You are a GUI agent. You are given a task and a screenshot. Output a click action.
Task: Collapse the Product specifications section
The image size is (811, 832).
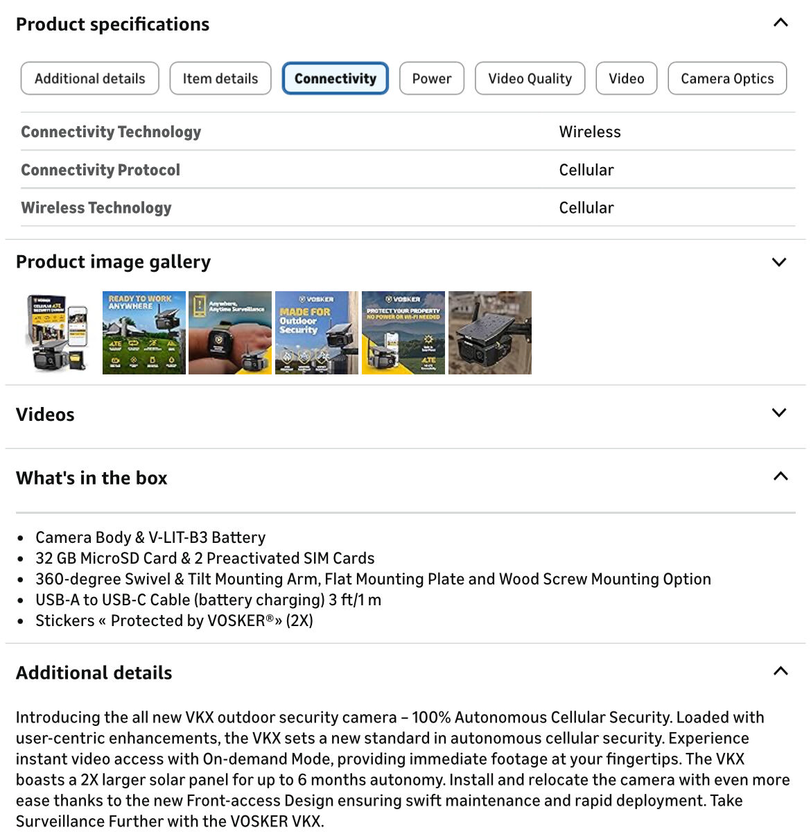pyautogui.click(x=780, y=23)
